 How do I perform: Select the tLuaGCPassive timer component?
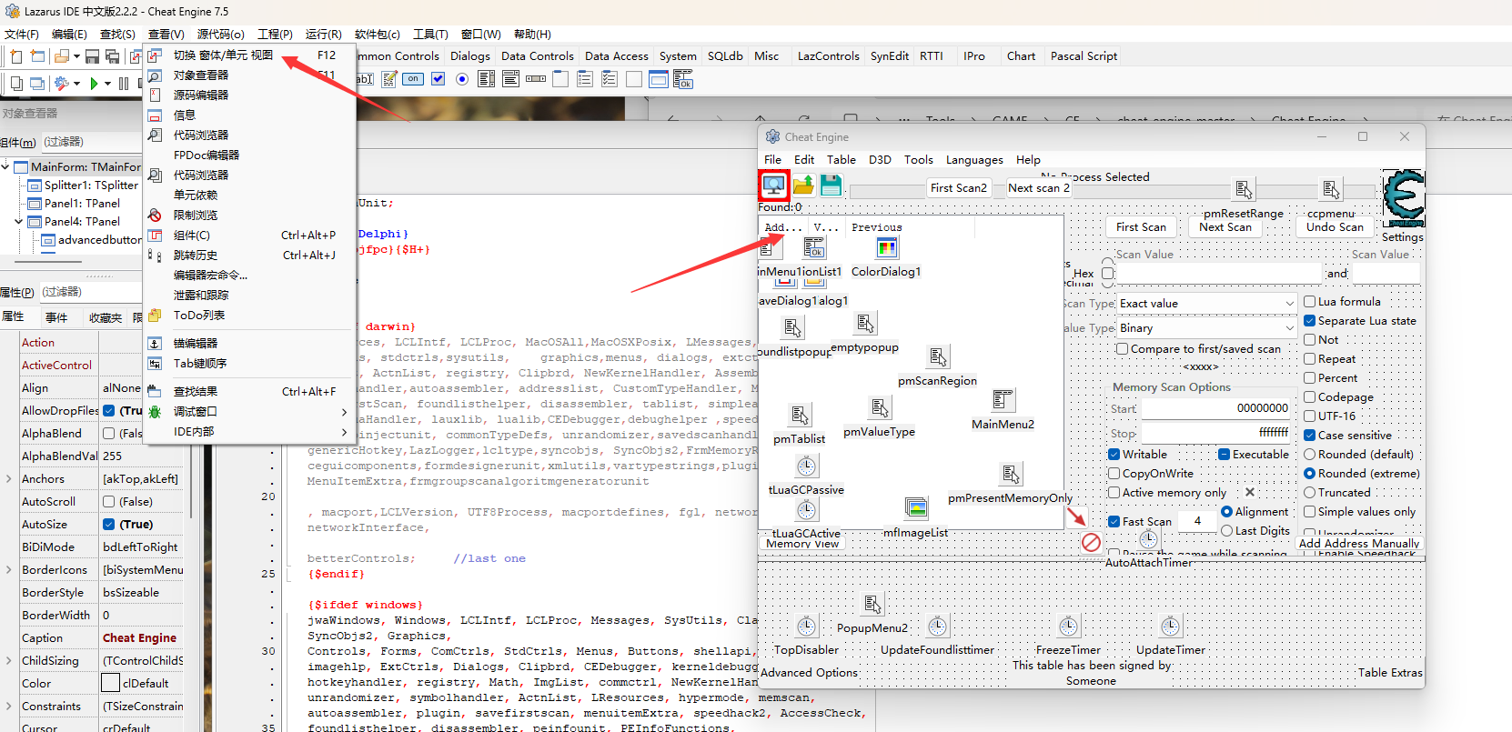pos(806,467)
